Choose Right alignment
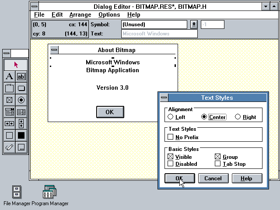This screenshot has width=280, height=210. point(245,117)
